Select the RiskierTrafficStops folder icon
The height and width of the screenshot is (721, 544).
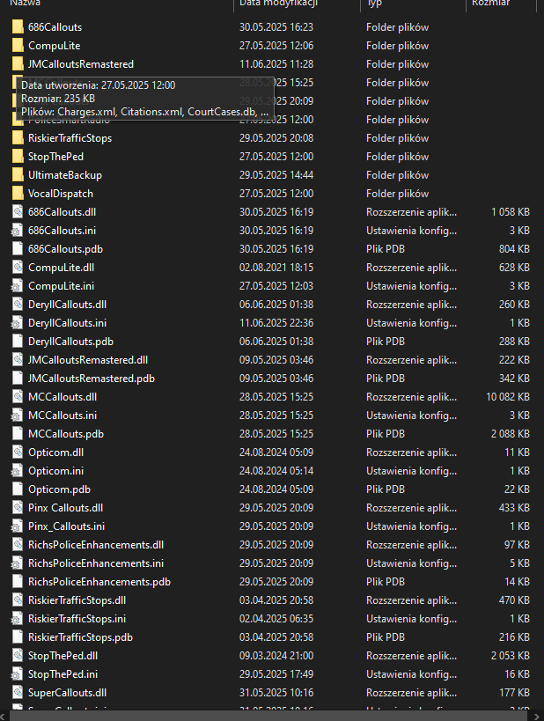coord(18,138)
